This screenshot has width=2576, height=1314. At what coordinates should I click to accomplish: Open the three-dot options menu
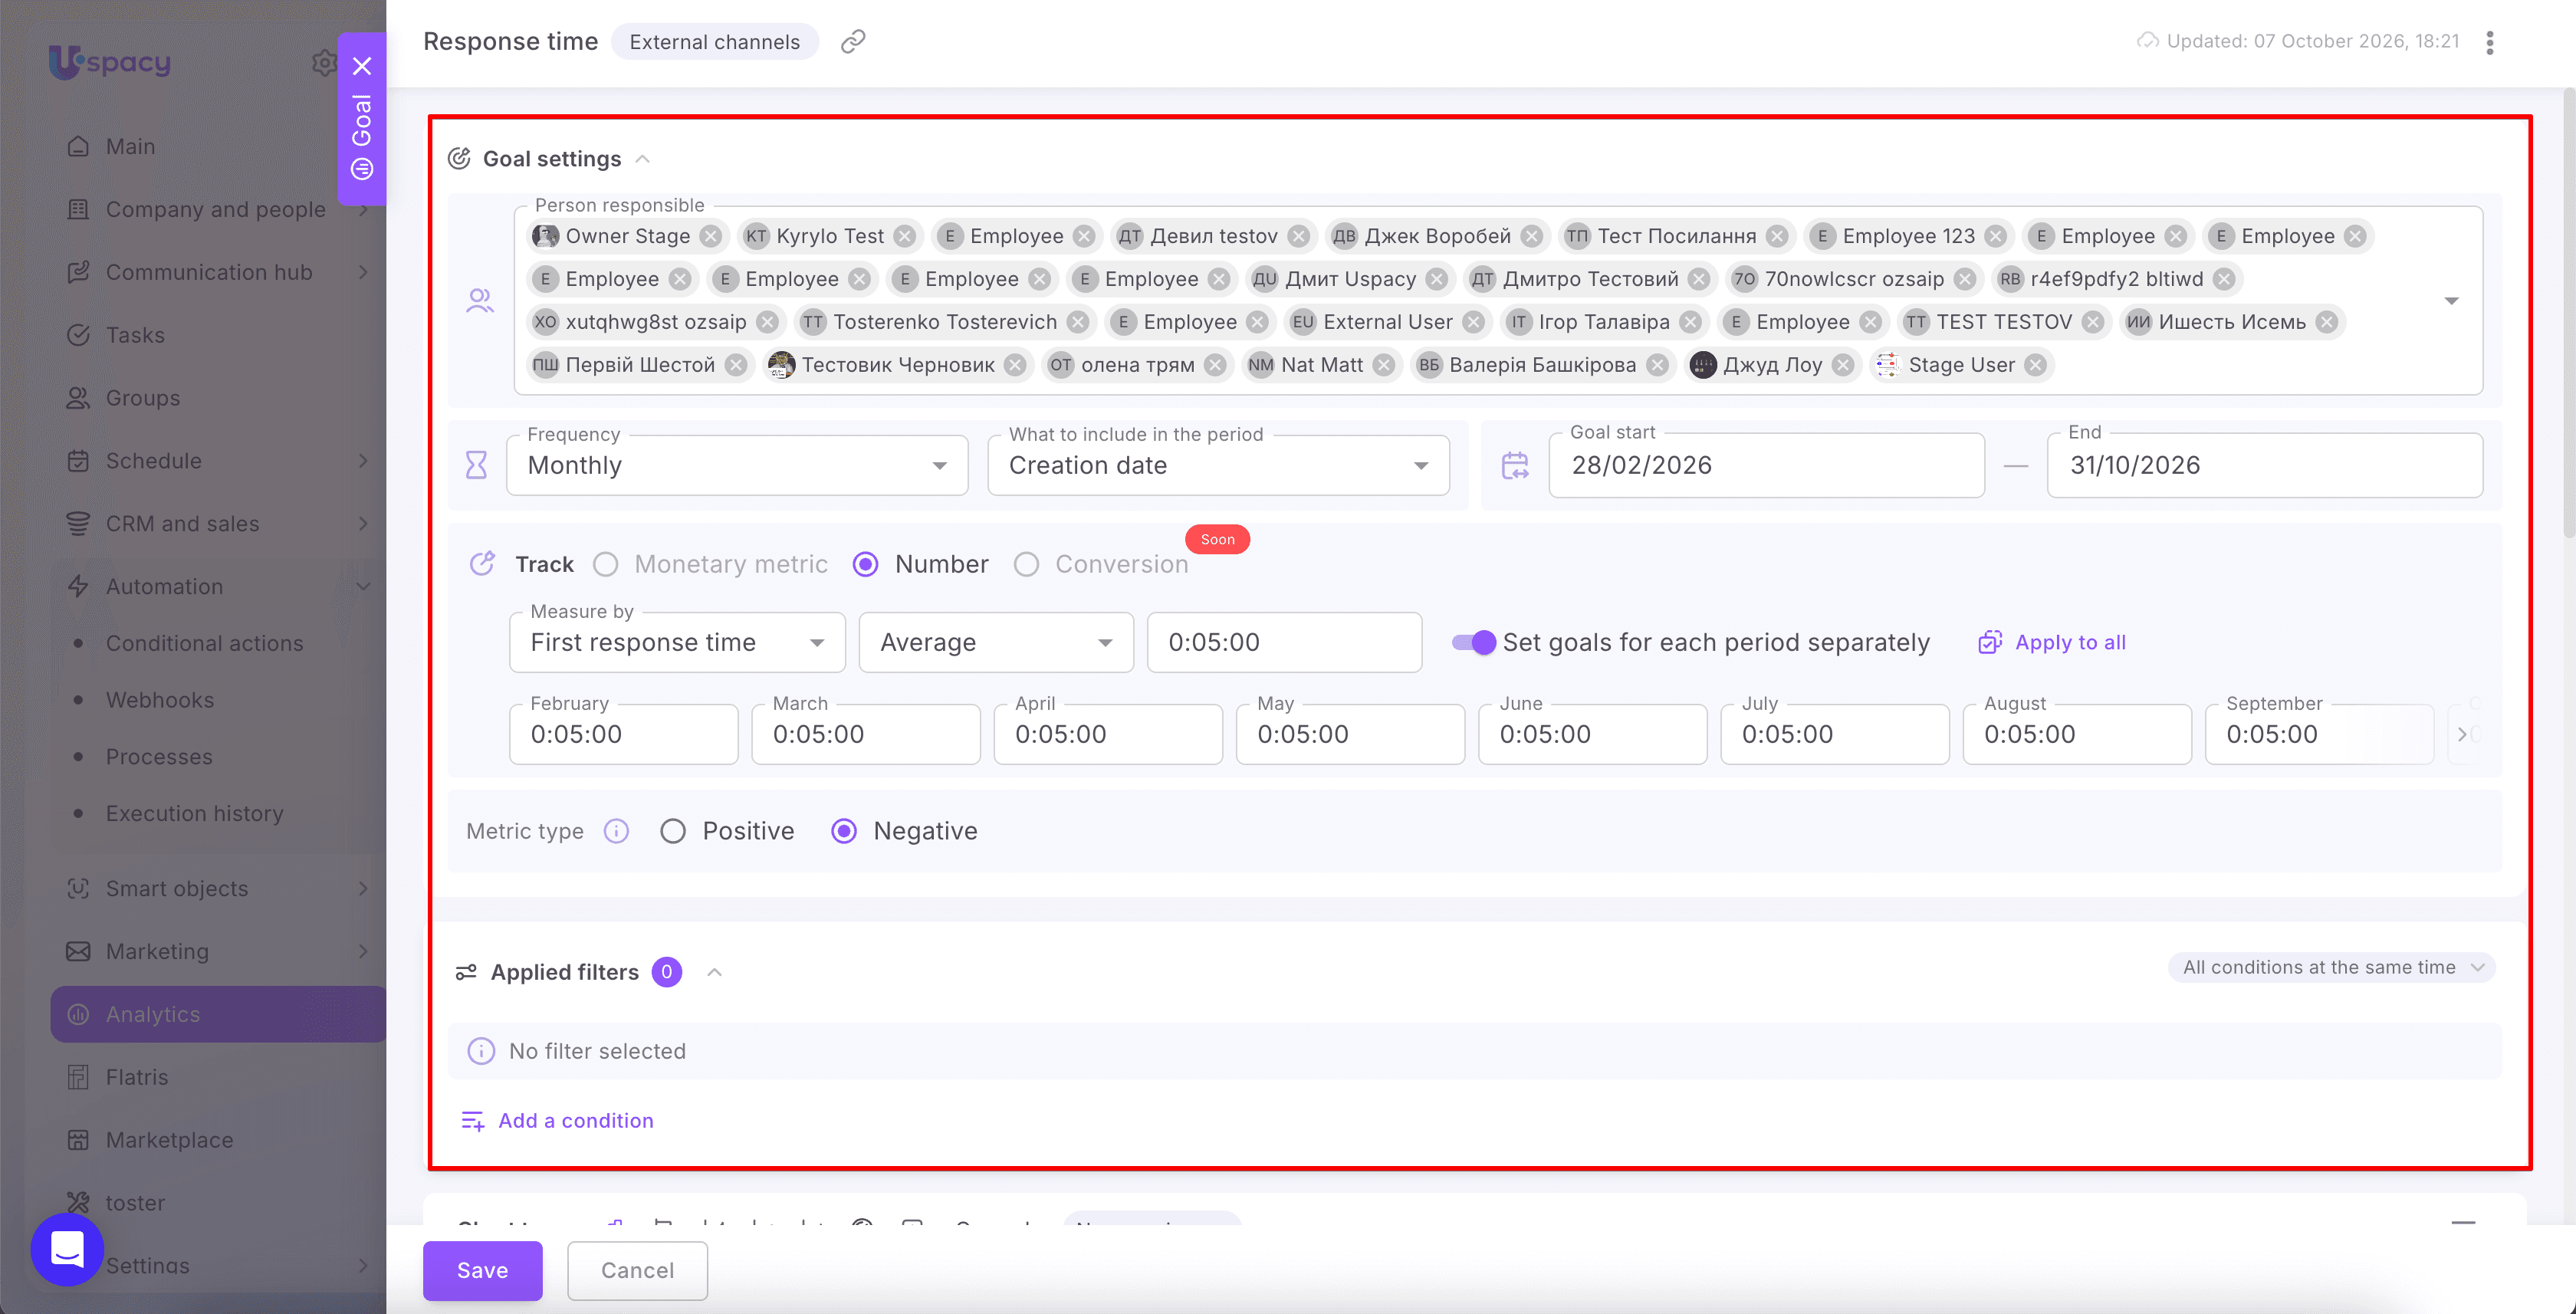pos(2489,42)
